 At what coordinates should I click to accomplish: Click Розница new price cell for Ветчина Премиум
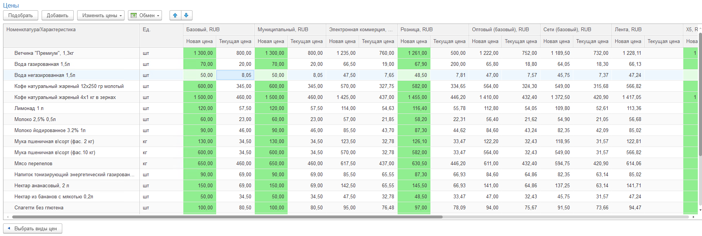(414, 53)
